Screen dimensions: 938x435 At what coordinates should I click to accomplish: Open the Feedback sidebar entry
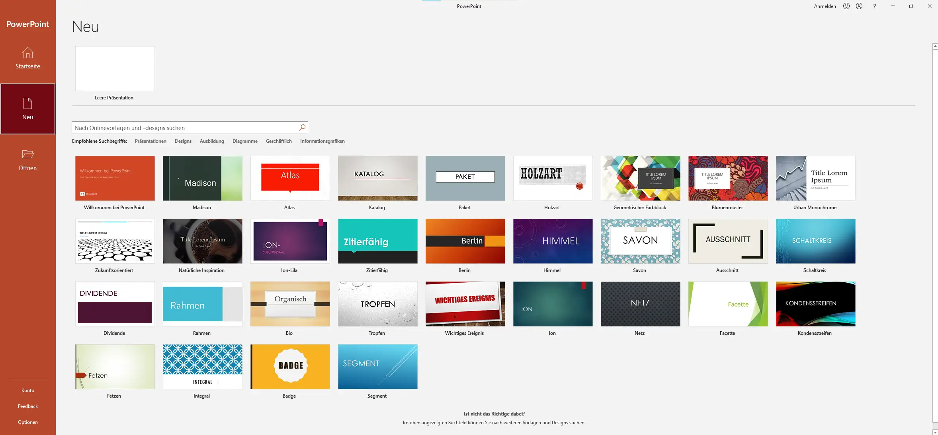pos(27,406)
